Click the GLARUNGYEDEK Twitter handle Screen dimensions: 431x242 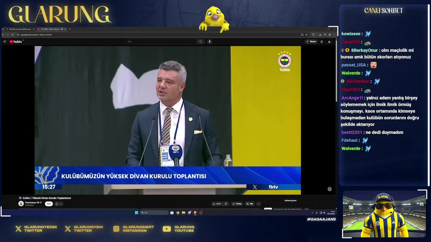click(x=41, y=229)
